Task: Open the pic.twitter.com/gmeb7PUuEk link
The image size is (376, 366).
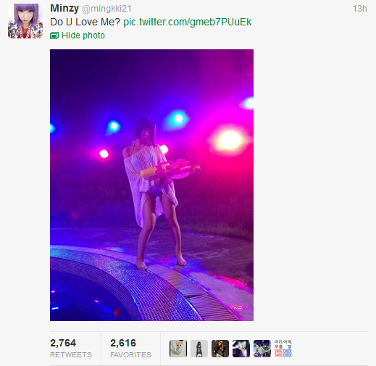Action: (x=188, y=22)
